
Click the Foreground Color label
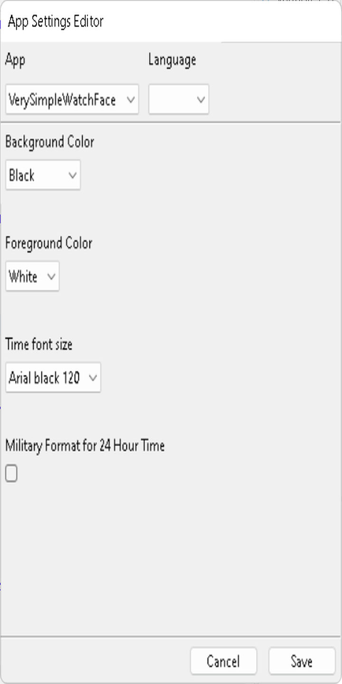pos(48,243)
